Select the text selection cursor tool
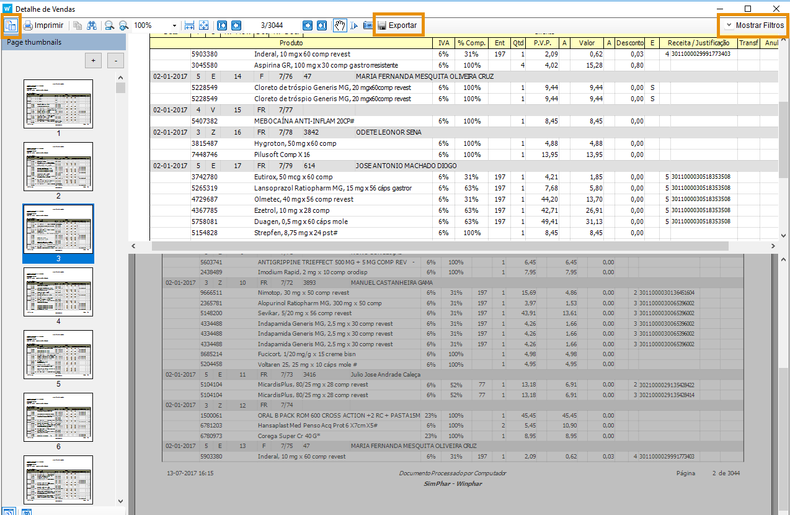 point(354,25)
